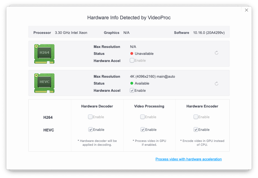Viewport: 258px width, 178px height.
Task: Click H264 'Hardware Accel' label
Action: 107,61
